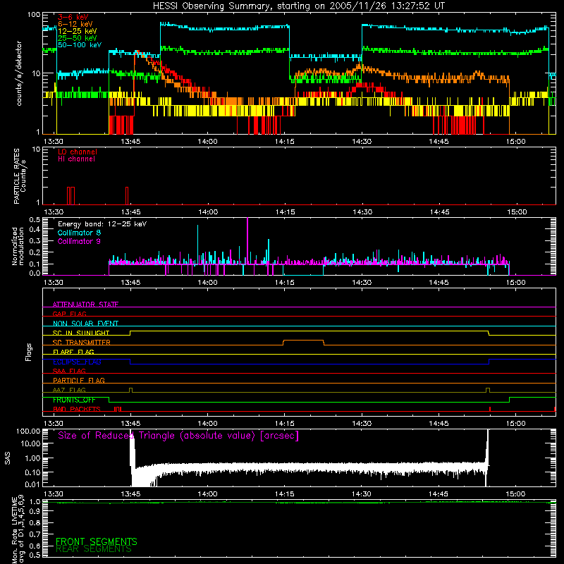Click the 0.7 value on the livetime axis
This screenshot has height=564, width=564.
35,534
